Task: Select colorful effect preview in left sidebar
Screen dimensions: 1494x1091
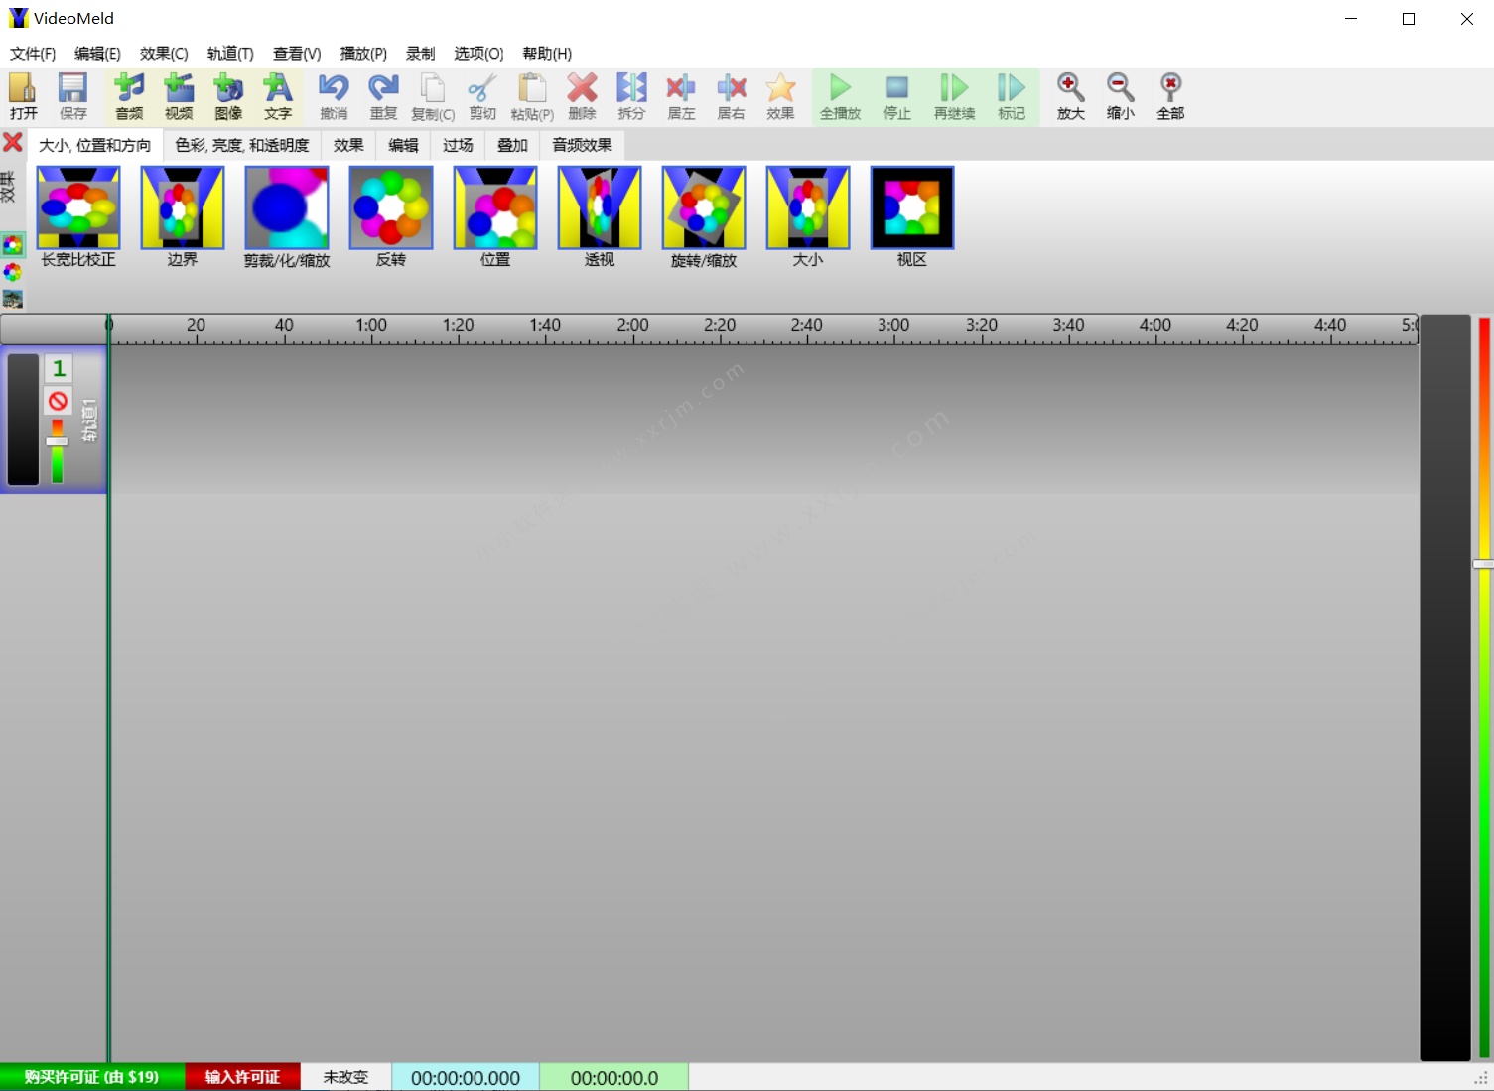Action: click(x=13, y=245)
